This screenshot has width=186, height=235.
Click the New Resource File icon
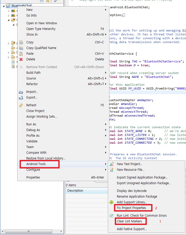pyautogui.click(x=112, y=170)
